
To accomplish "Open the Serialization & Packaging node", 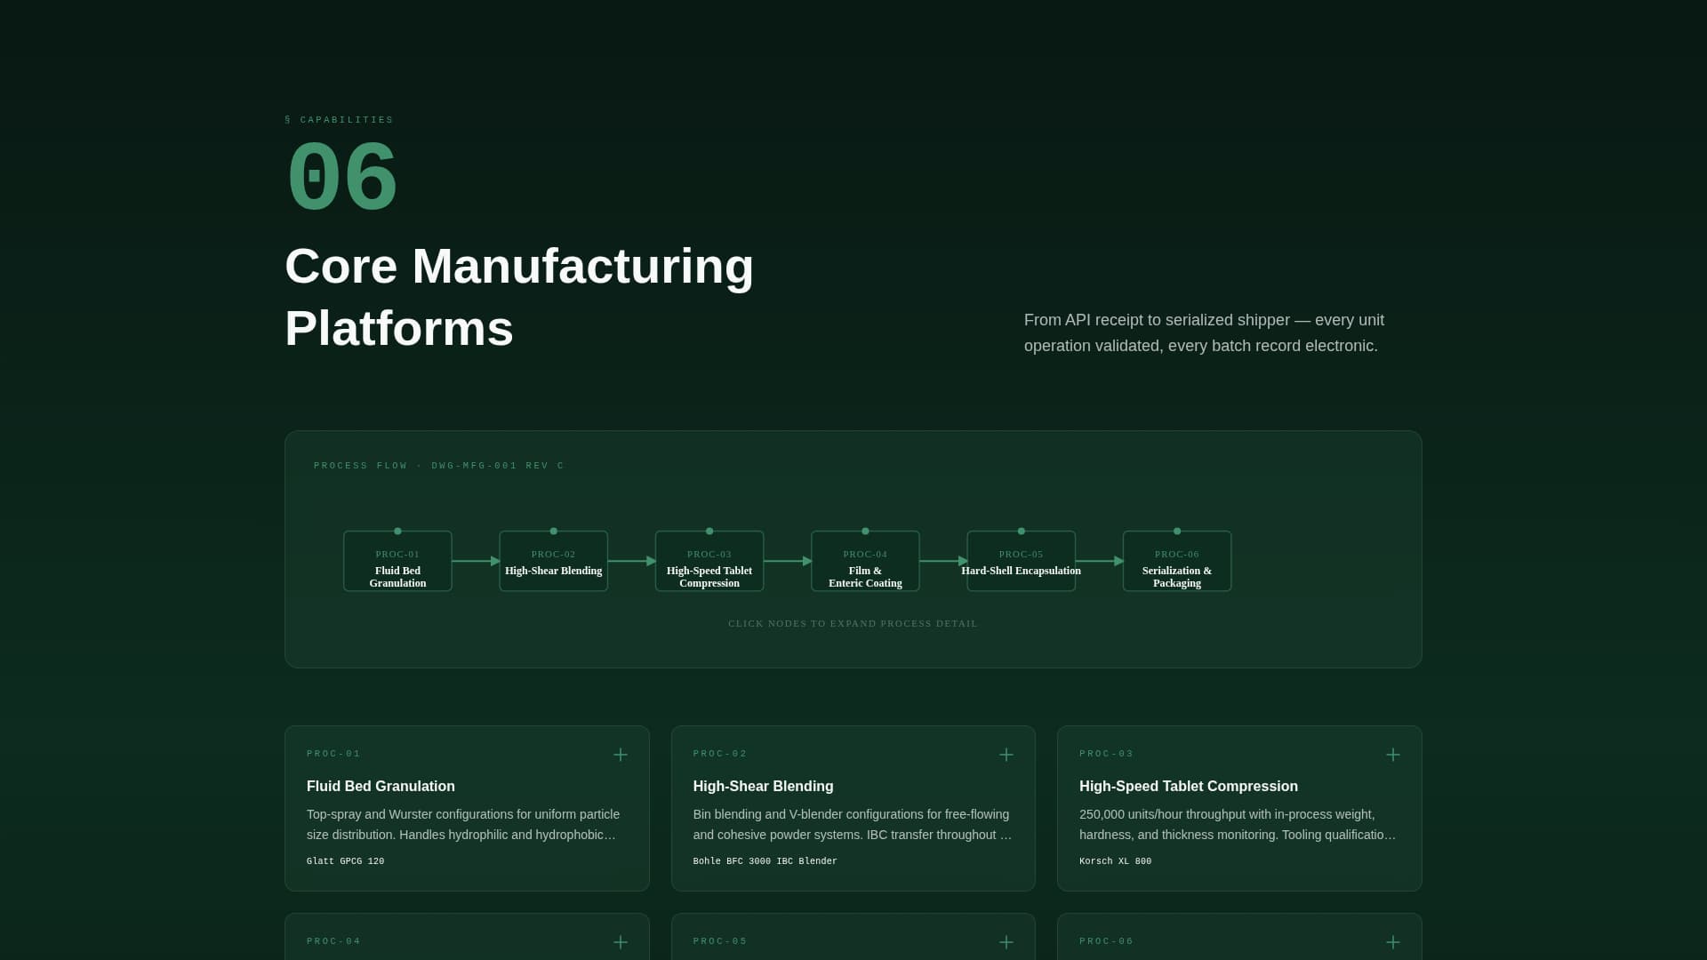I will pos(1176,561).
